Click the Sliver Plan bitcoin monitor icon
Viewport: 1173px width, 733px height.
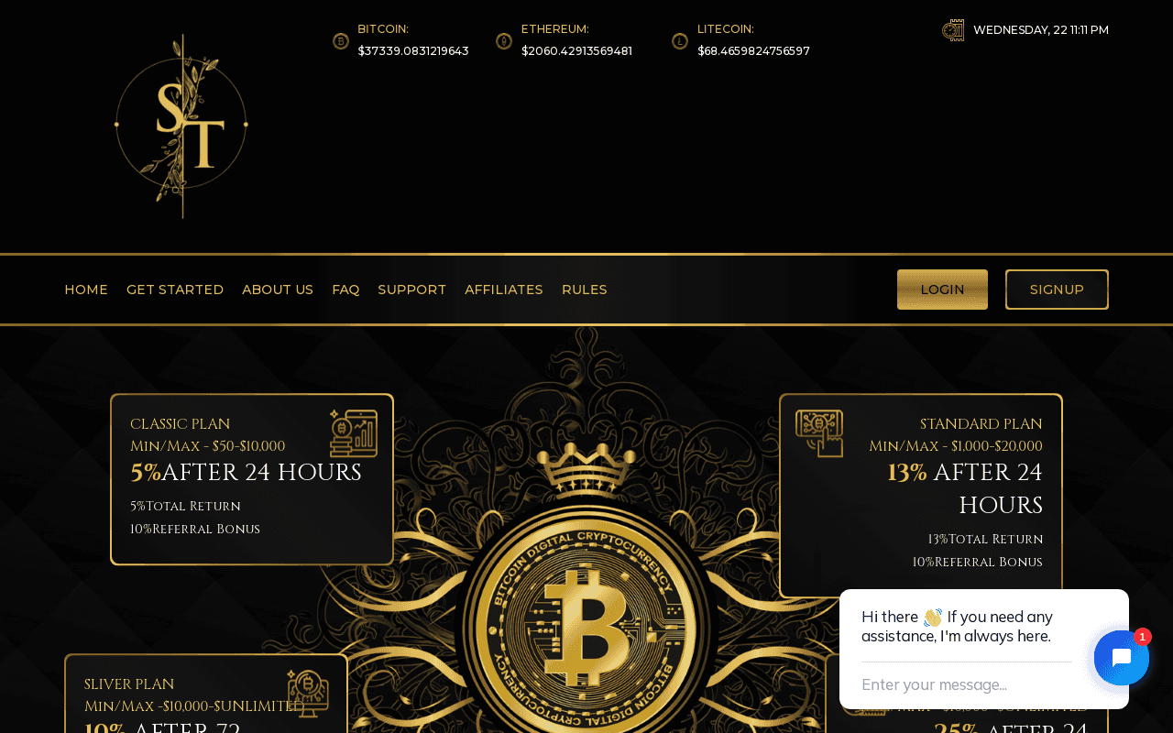point(308,693)
